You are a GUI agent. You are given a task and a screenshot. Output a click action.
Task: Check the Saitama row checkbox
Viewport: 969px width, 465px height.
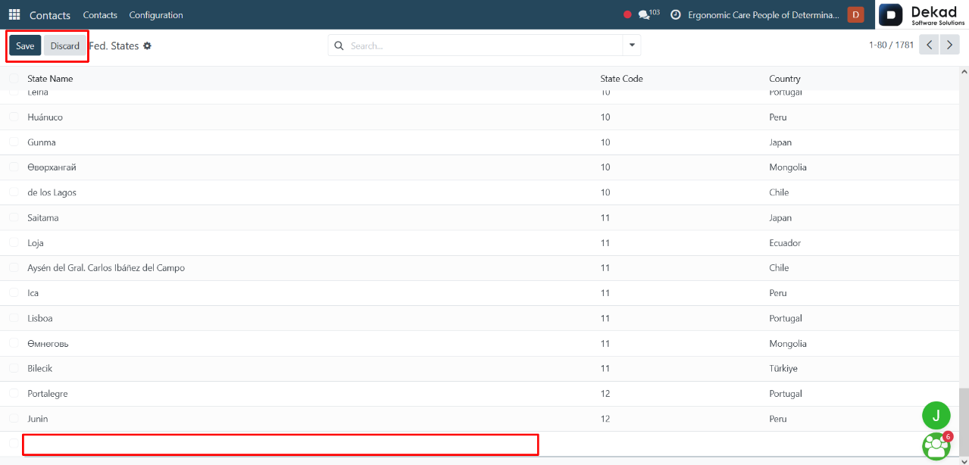[x=14, y=217]
